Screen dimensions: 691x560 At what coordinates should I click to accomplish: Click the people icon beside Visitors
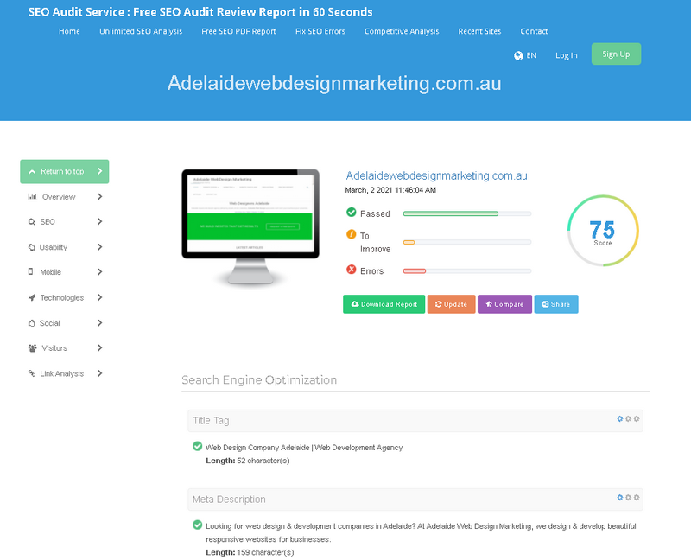[32, 348]
